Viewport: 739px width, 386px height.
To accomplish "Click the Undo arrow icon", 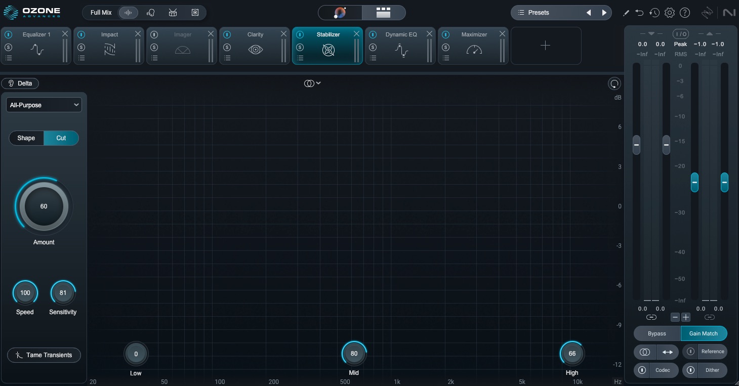I will click(x=640, y=13).
